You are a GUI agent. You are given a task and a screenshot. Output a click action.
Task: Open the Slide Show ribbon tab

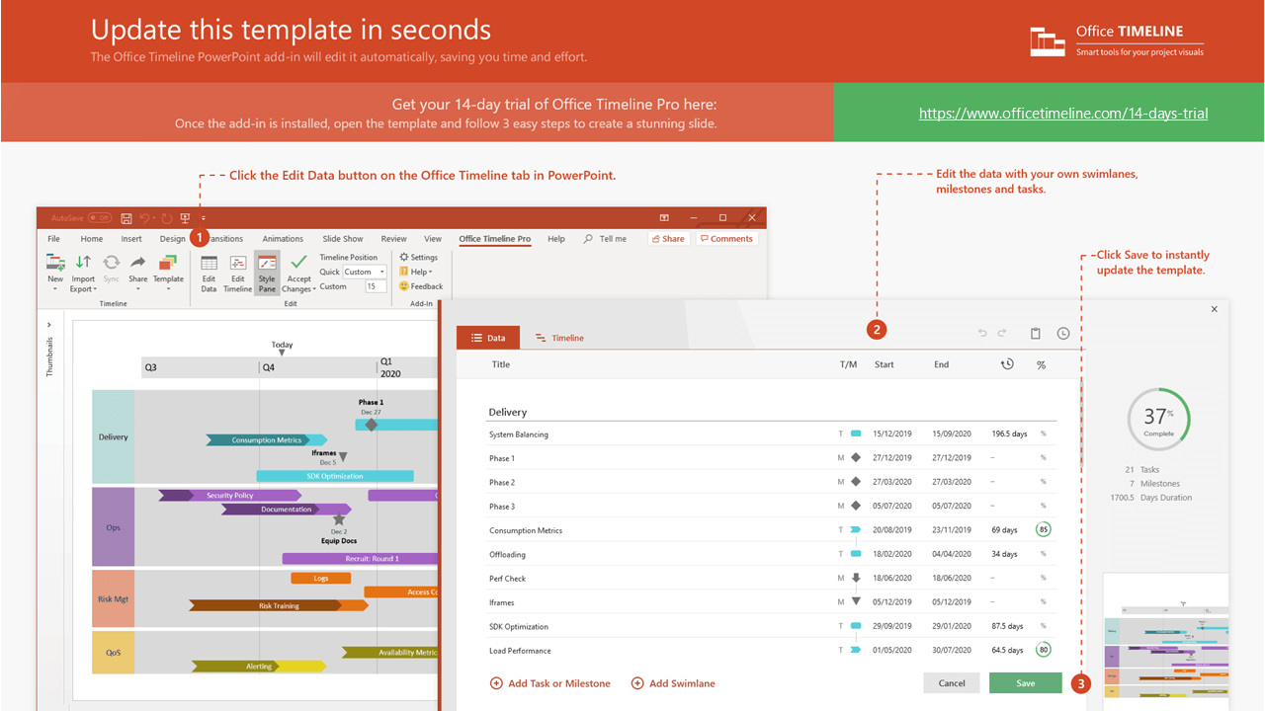[343, 239]
